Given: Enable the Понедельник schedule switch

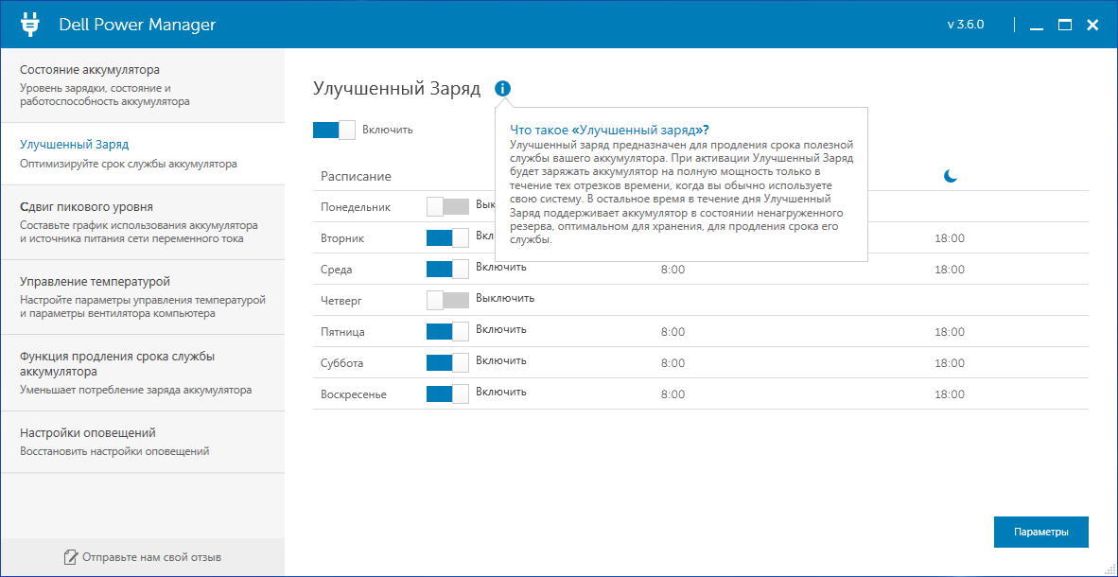Looking at the screenshot, I should click(447, 207).
